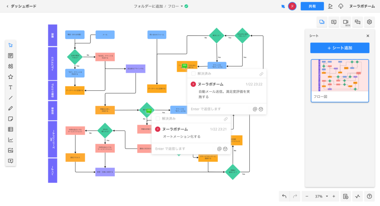Open the settings gear icon
This screenshot has height=206, width=380.
369,22
